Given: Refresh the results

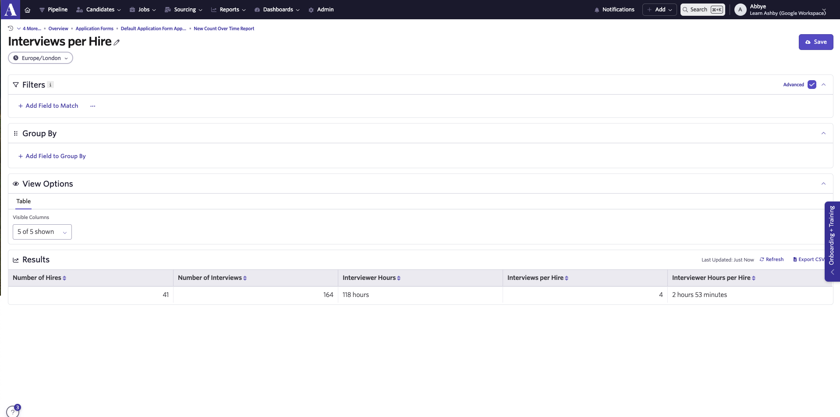Looking at the screenshot, I should (x=772, y=260).
